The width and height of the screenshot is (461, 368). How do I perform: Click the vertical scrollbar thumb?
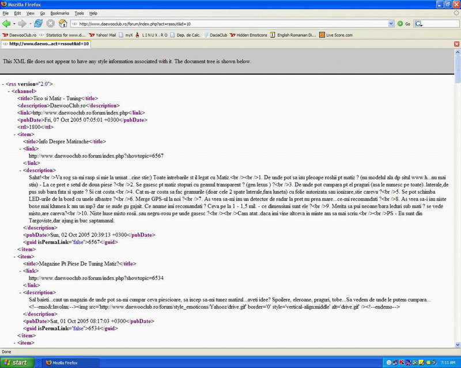coord(458,69)
